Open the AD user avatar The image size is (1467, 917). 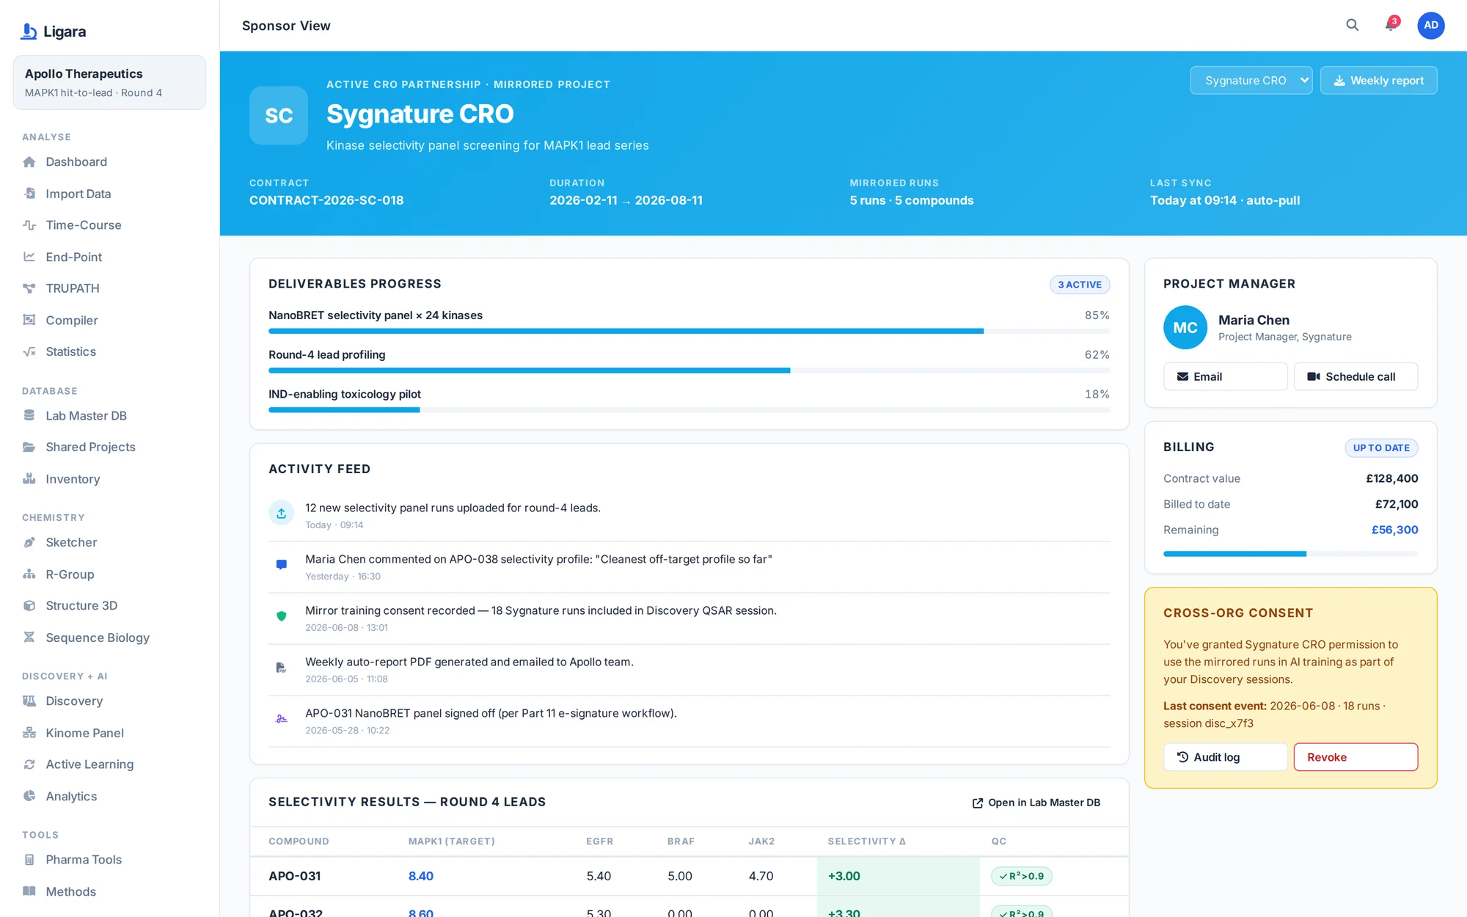[1430, 25]
